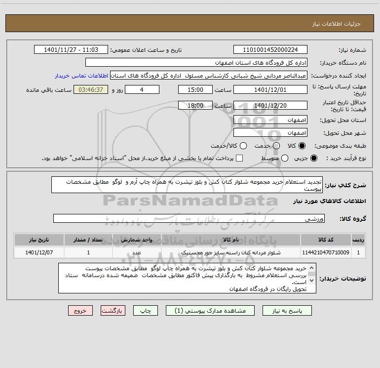Select the جزیی purchase type radio
This screenshot has width=380, height=368.
tap(313, 158)
